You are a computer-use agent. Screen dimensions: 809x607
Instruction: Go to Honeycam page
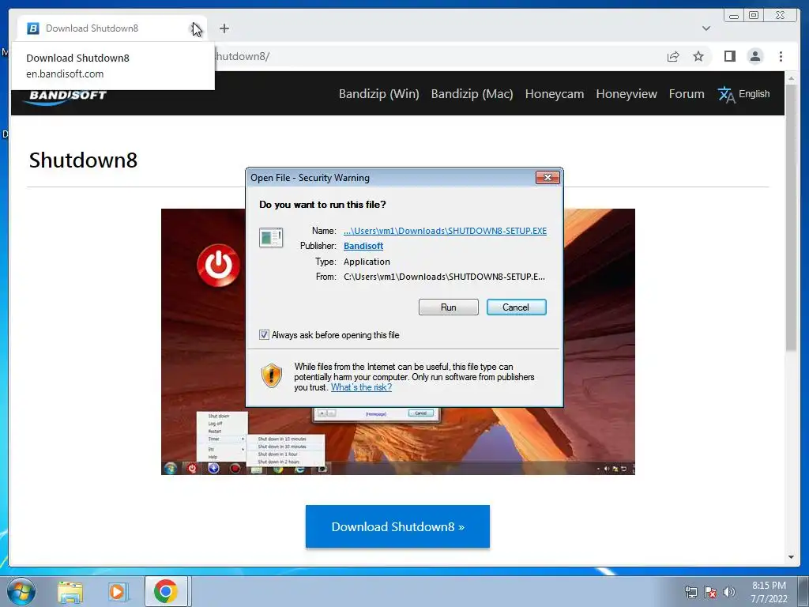click(554, 94)
